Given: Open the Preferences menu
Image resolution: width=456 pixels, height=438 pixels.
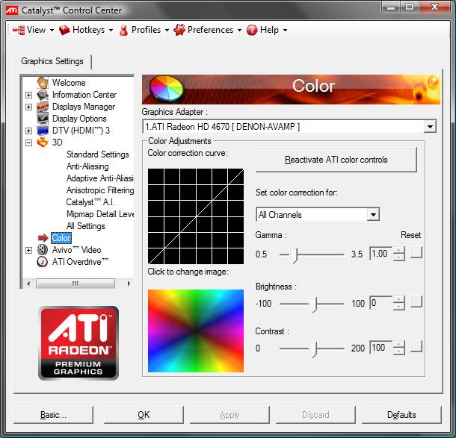Looking at the screenshot, I should coord(208,30).
